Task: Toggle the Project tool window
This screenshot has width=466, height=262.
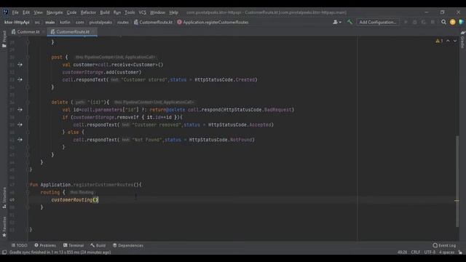Action: pyautogui.click(x=4, y=39)
